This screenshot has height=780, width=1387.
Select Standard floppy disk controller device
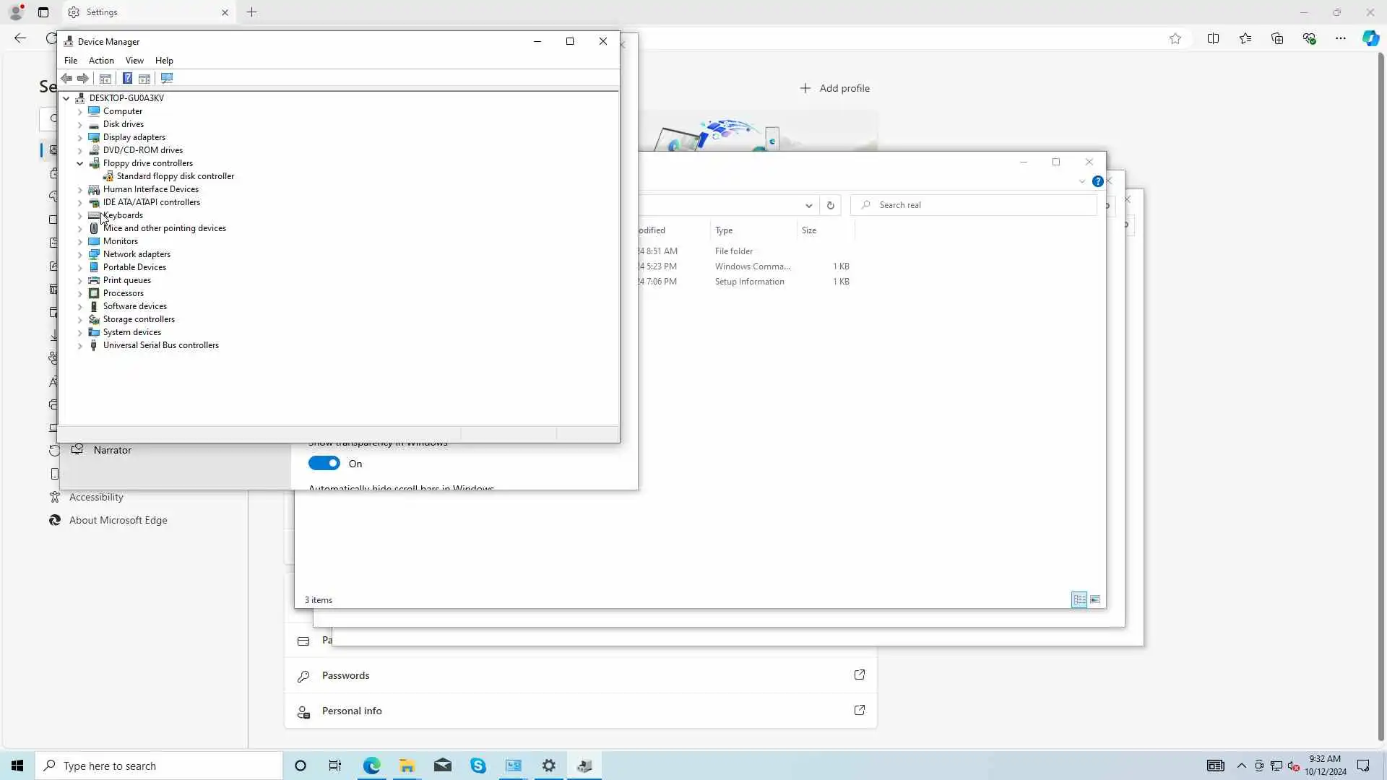coord(175,176)
